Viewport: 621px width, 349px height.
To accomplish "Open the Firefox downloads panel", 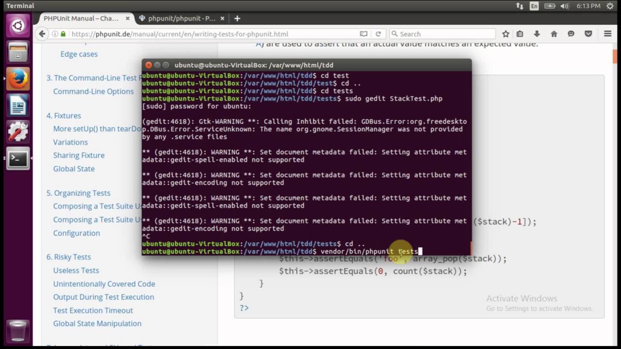I will point(537,34).
